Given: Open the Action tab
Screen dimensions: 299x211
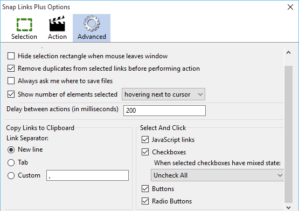Looking at the screenshot, I should pos(57,28).
